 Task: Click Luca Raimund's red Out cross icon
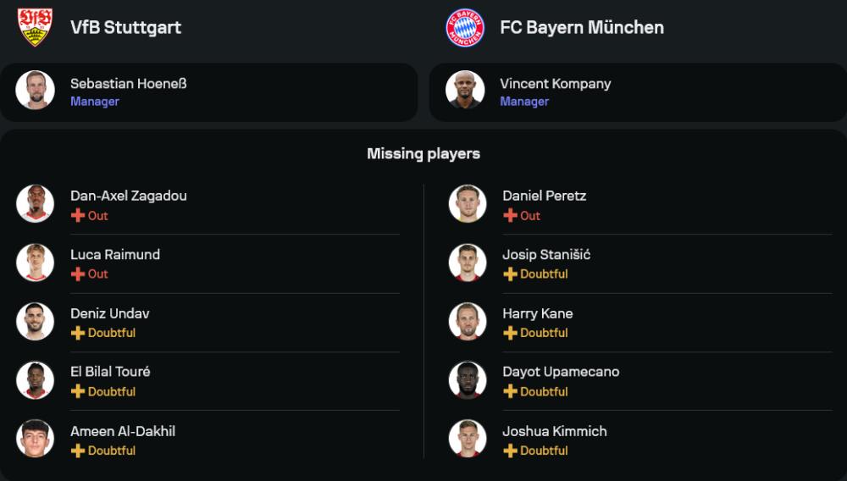coord(78,274)
